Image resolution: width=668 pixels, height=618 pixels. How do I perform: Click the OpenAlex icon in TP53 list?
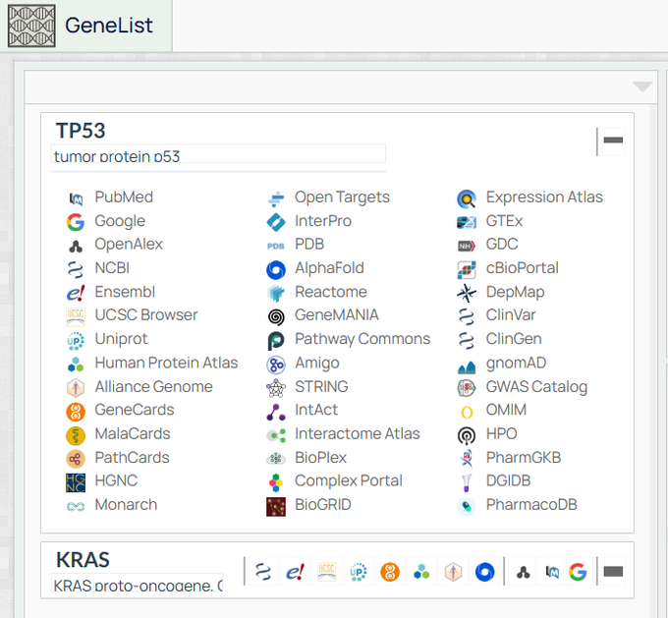coord(76,246)
